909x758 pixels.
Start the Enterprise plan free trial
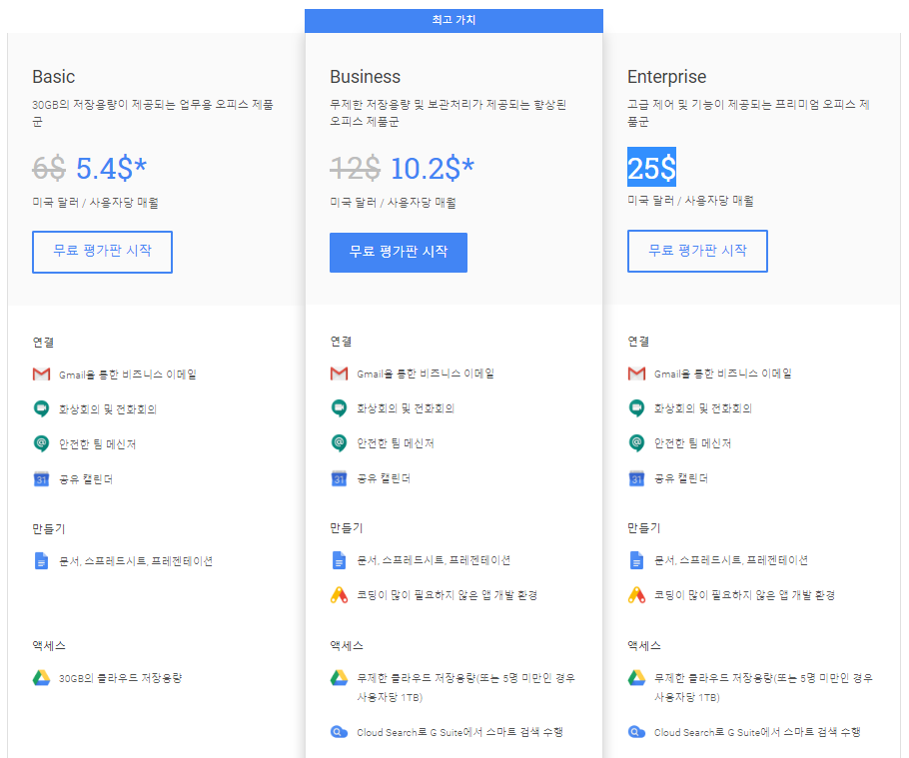click(697, 251)
